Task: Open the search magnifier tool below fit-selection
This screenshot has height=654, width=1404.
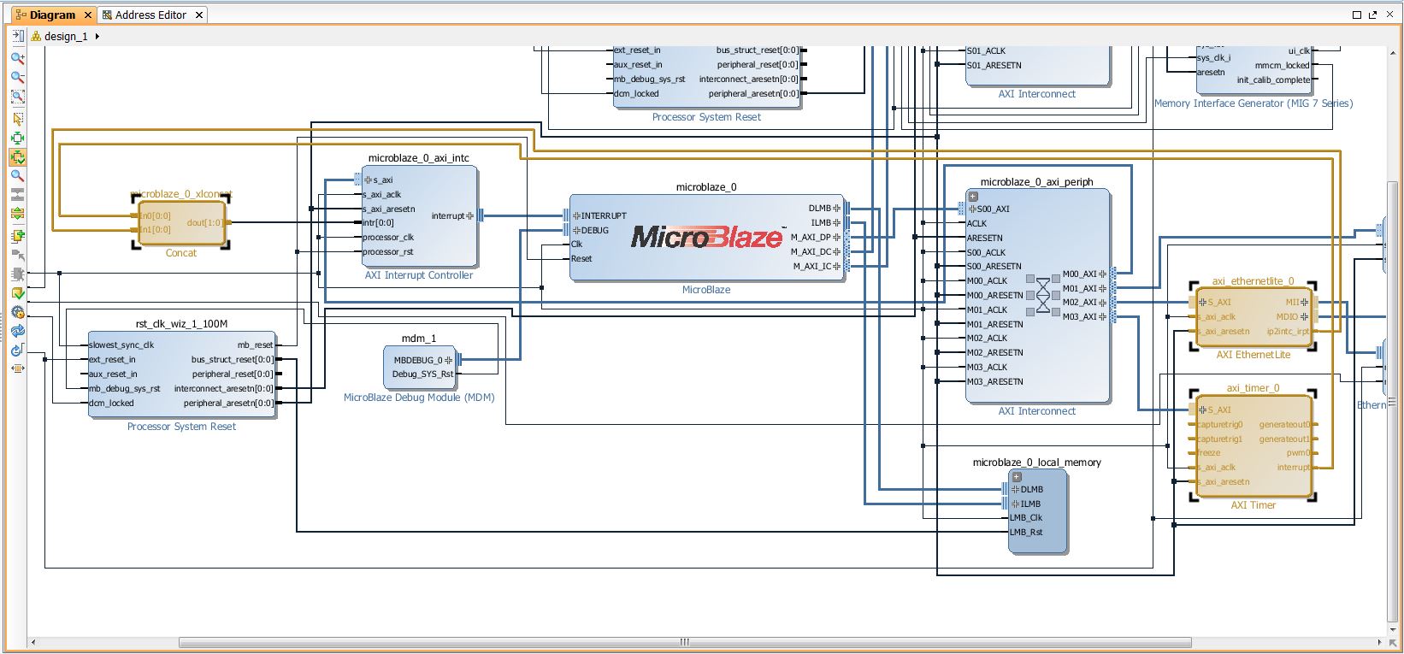Action: [17, 176]
